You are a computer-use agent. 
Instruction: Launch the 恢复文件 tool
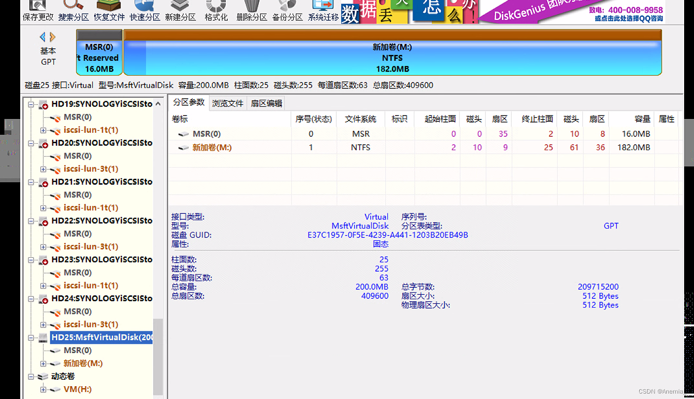click(x=109, y=11)
